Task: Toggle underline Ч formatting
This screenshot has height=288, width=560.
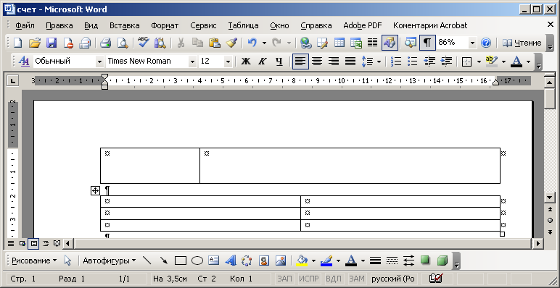Action: click(279, 62)
